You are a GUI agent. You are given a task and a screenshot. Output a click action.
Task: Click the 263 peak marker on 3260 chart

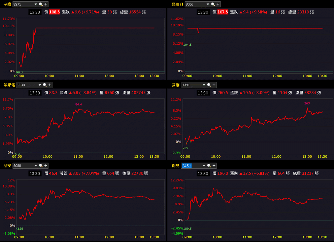307,103
